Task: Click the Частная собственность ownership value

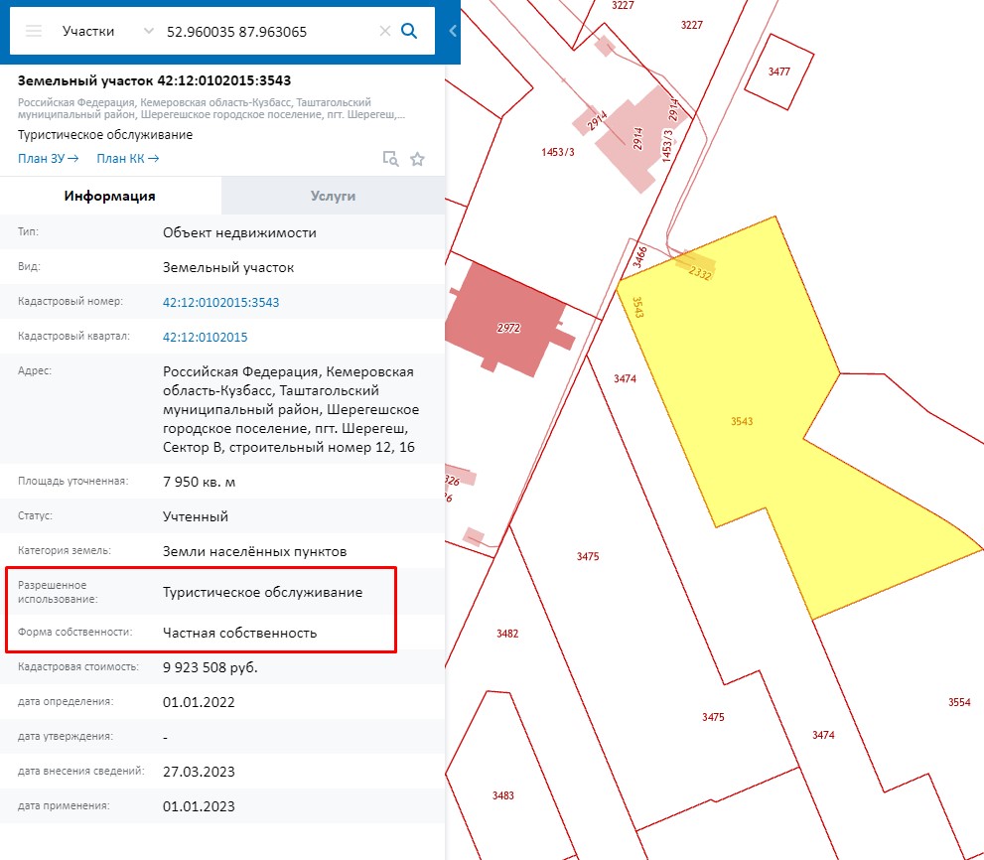Action: 239,633
